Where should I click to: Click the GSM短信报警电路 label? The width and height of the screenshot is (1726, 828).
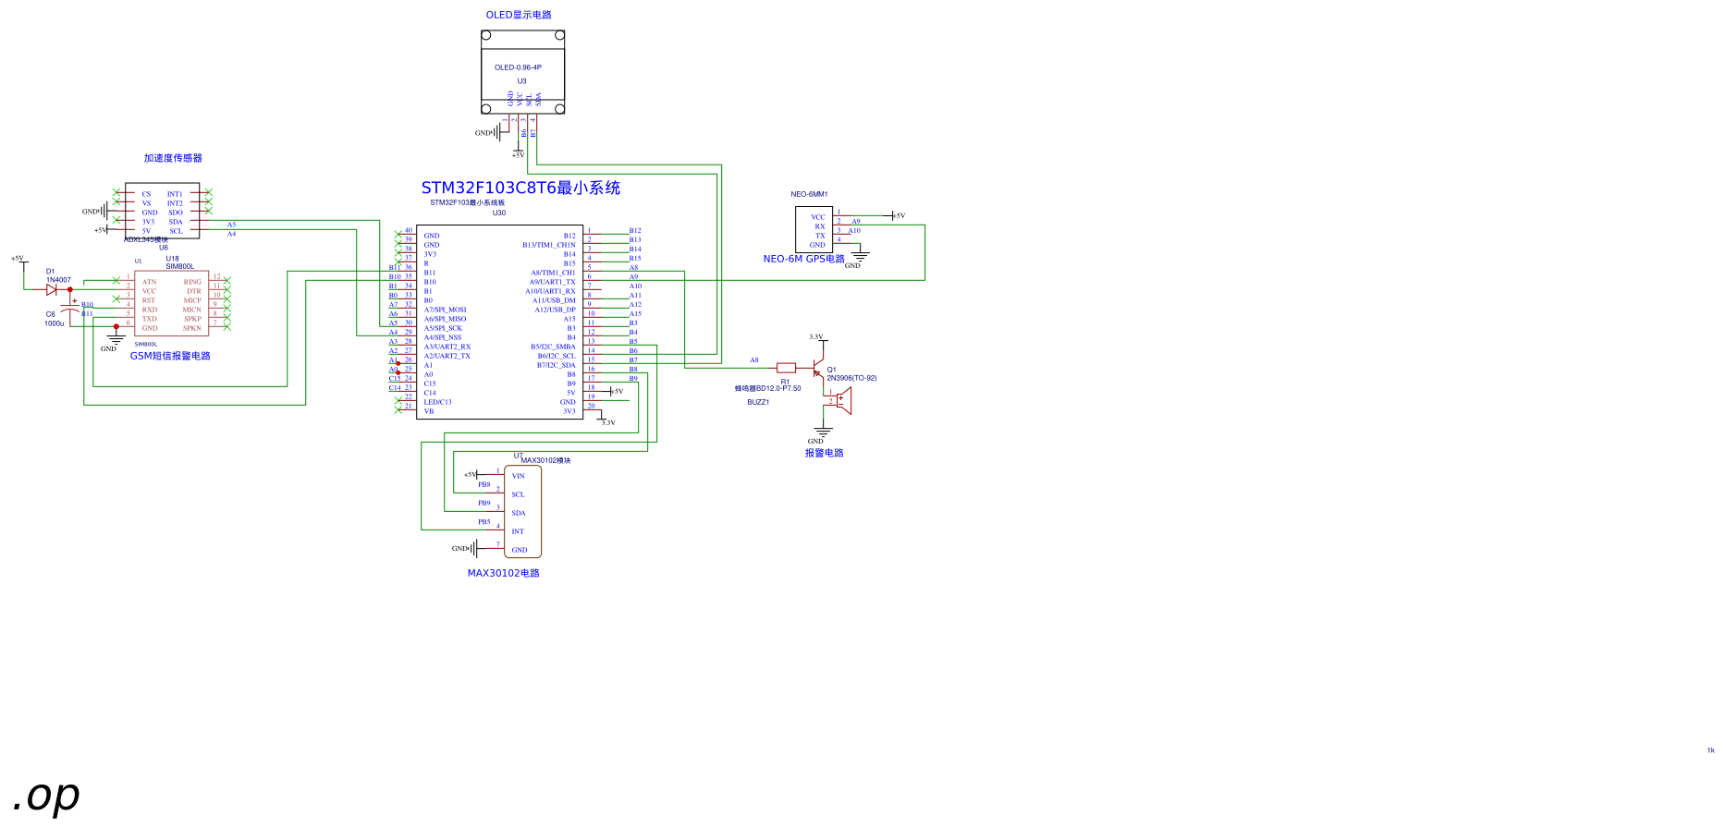[170, 356]
